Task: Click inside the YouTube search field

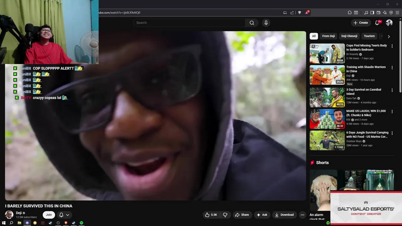Action: coord(189,23)
